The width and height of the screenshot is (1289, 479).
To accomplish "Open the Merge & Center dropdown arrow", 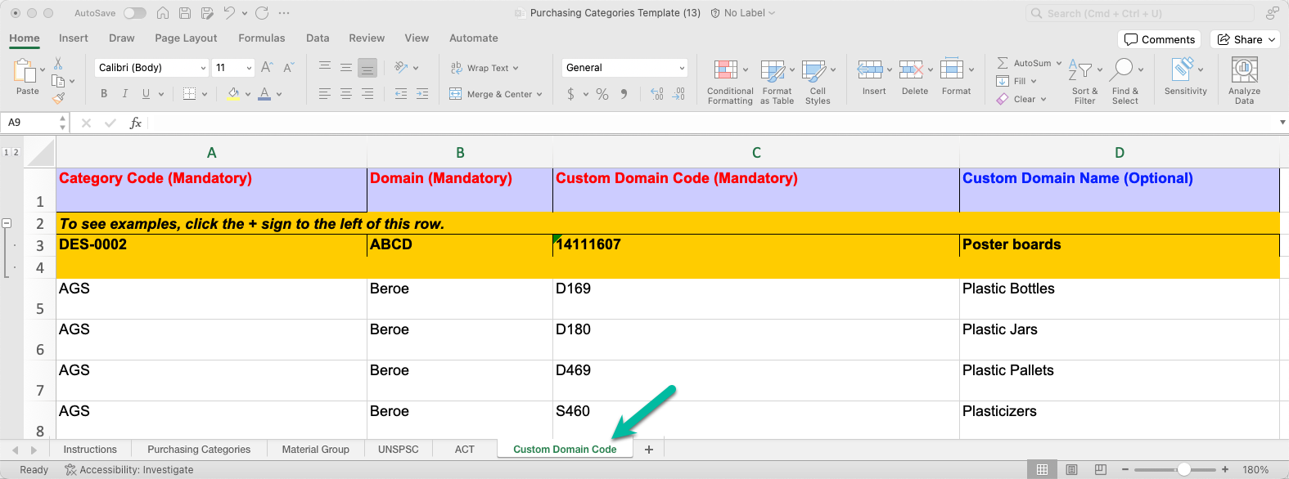I will (x=539, y=95).
